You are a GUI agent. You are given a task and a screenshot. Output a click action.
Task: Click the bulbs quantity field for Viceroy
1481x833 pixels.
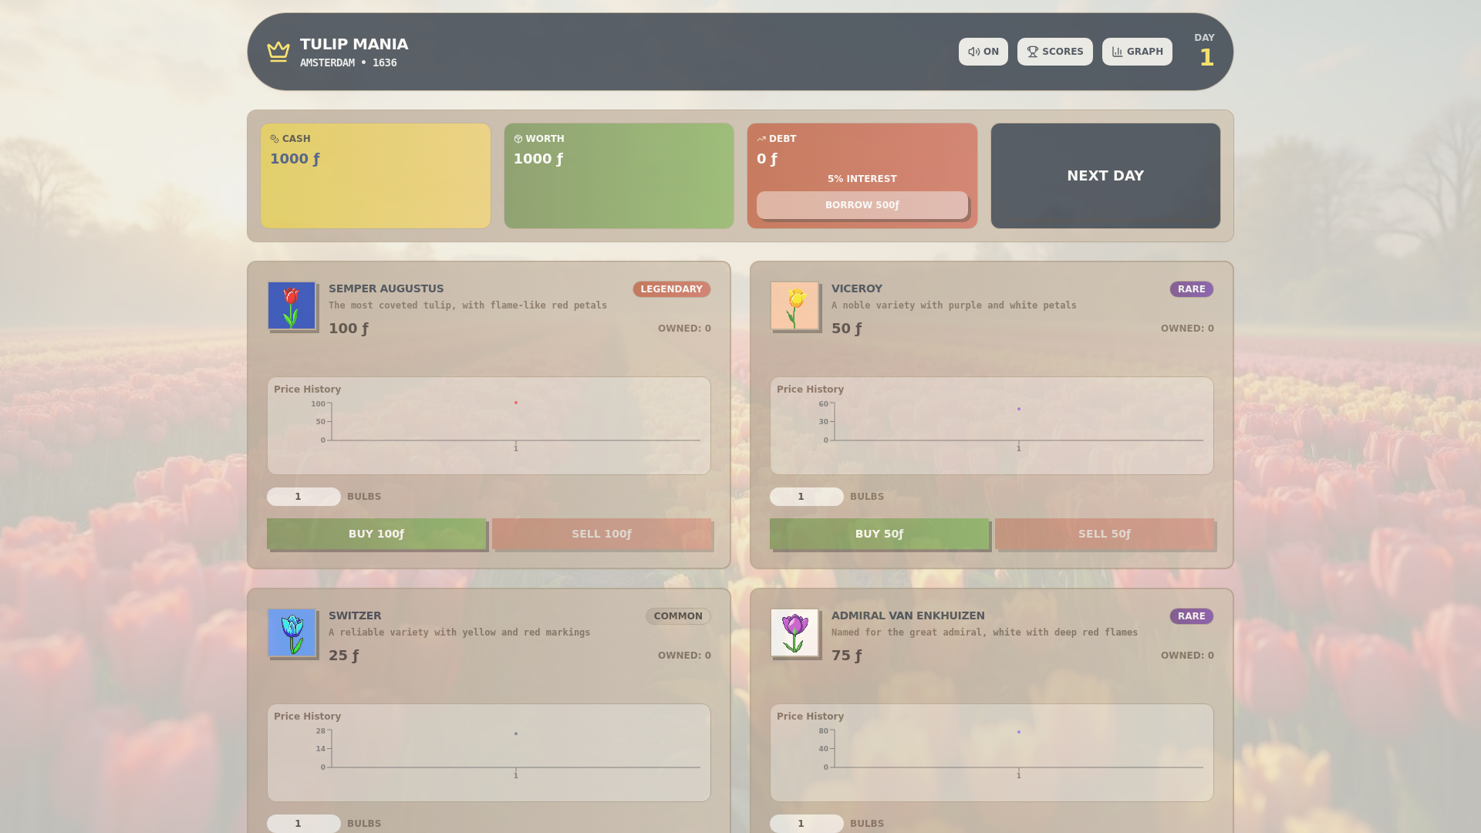(x=806, y=496)
